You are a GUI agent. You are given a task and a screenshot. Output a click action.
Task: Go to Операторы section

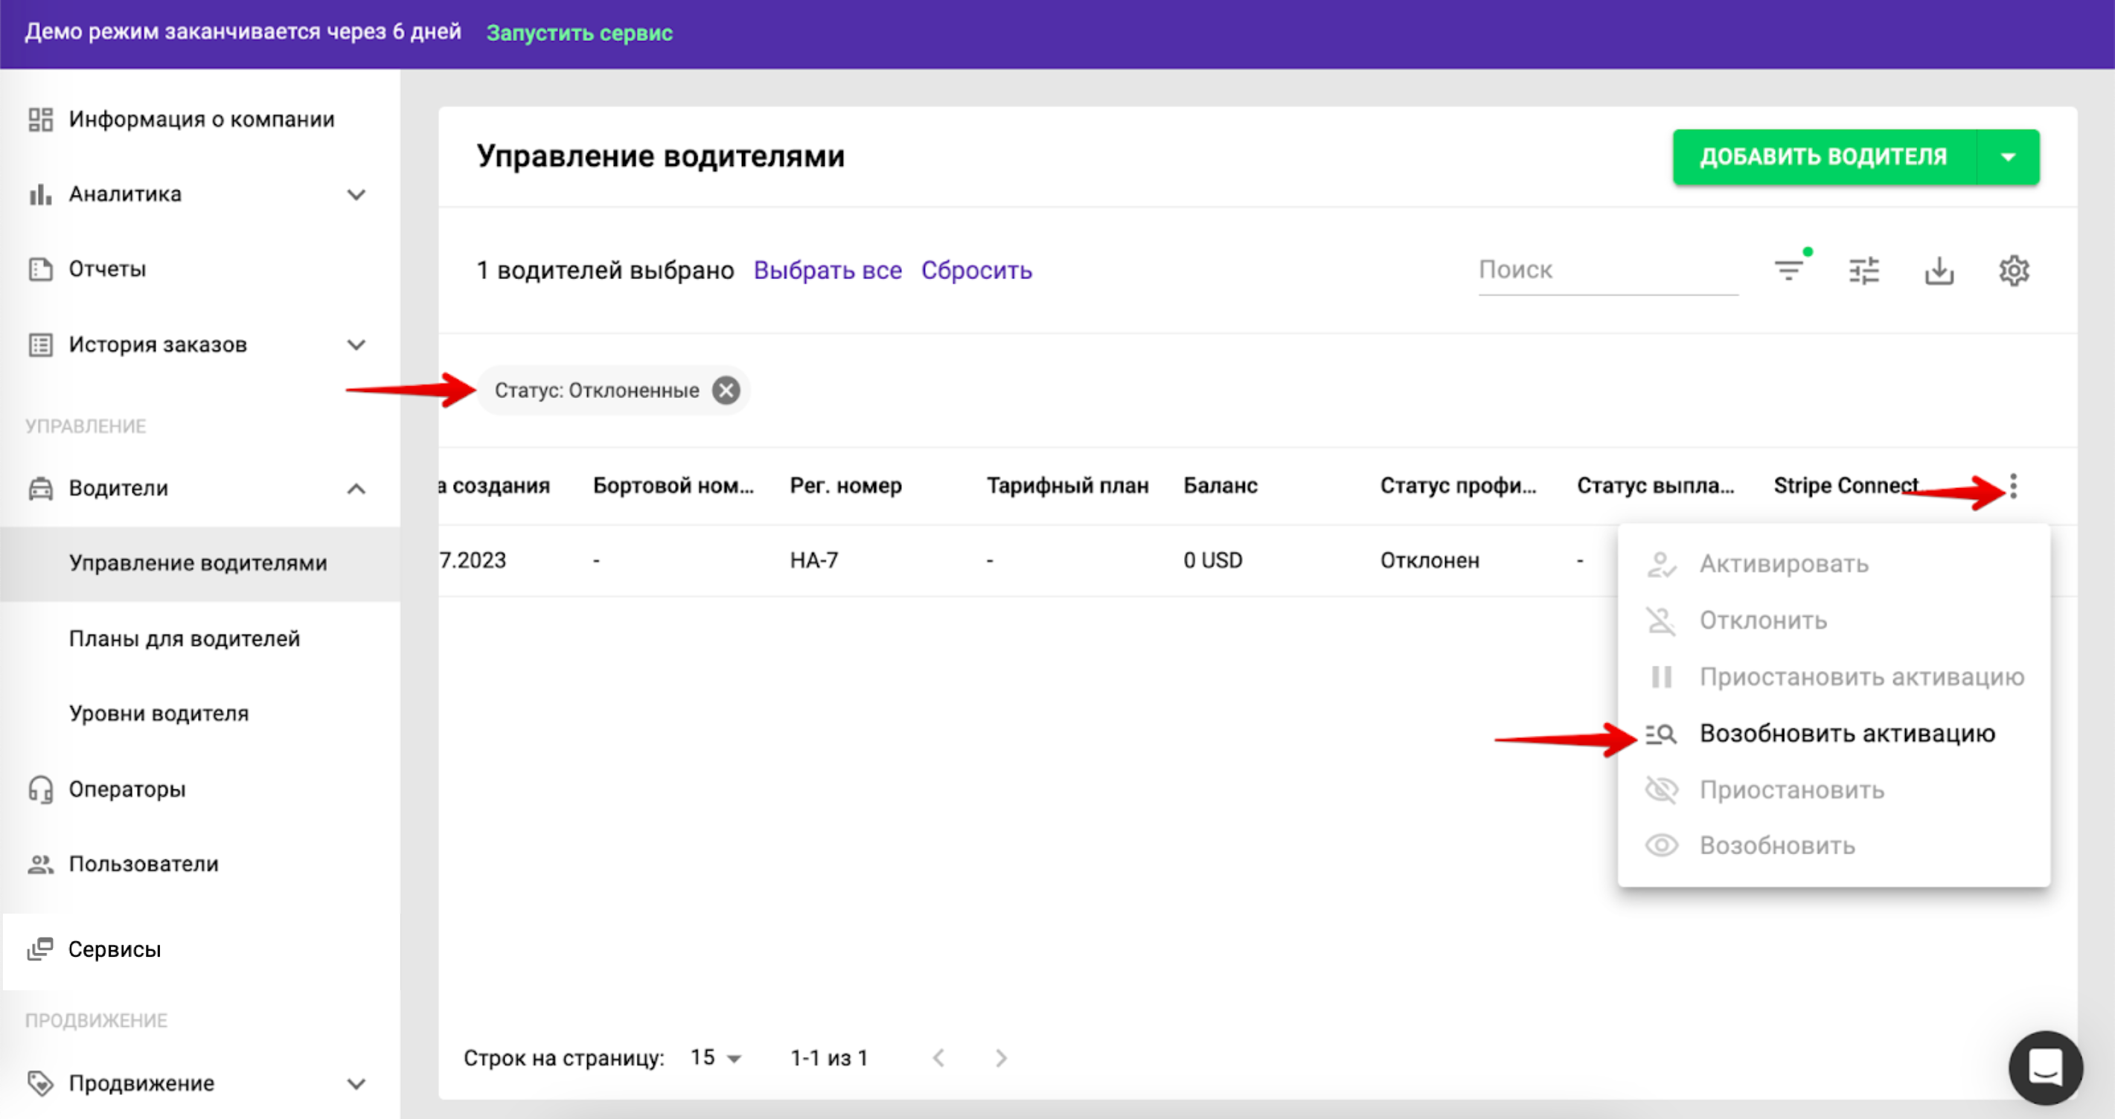click(x=127, y=789)
